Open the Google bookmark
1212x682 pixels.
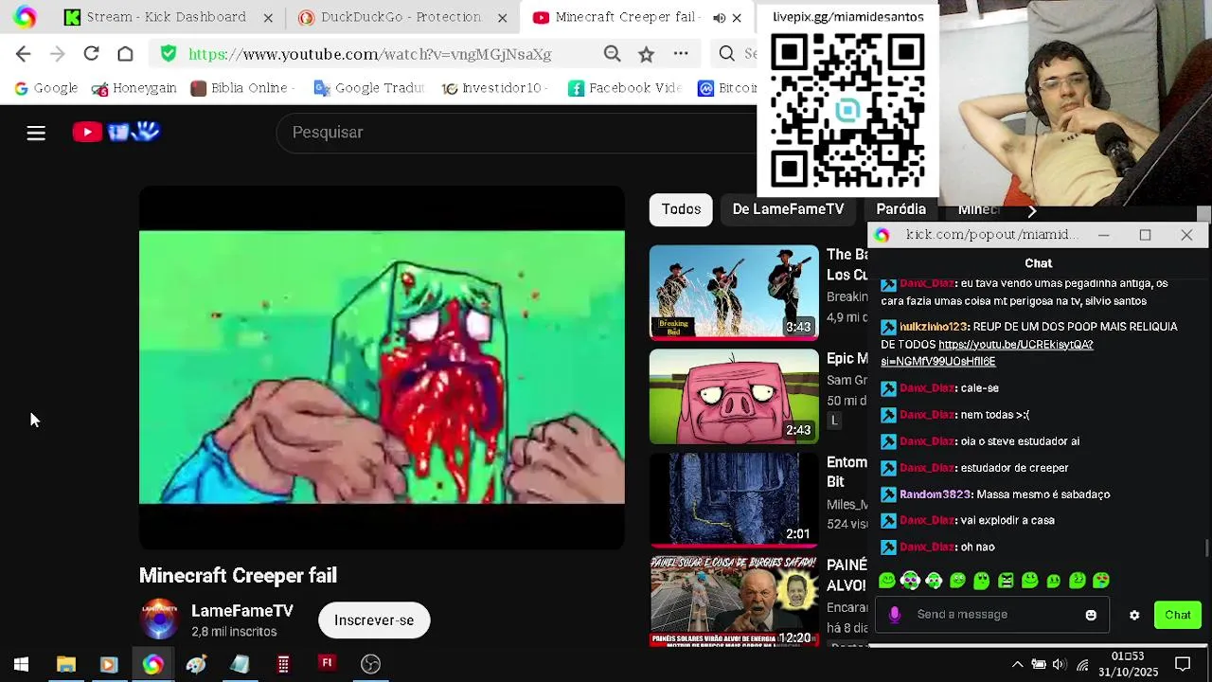(x=45, y=88)
